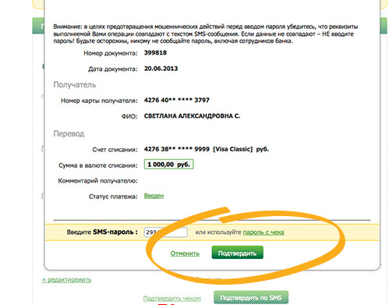Screen dimensions: 389x305
Task: Open the пароль с чека link
Action: tap(263, 232)
